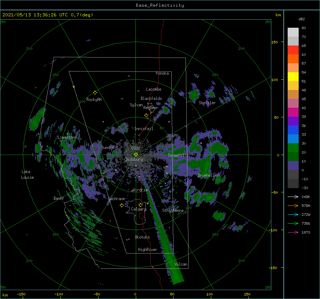Click the cyan 27ZW arrow legend
The width and height of the screenshot is (320, 299).
(293, 214)
